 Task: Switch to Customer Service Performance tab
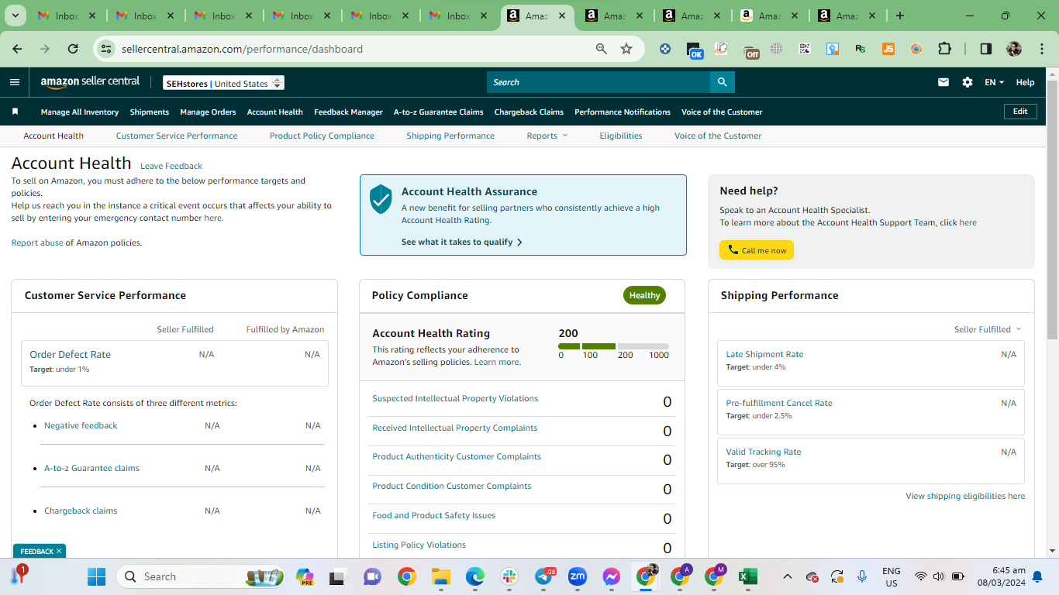(177, 136)
